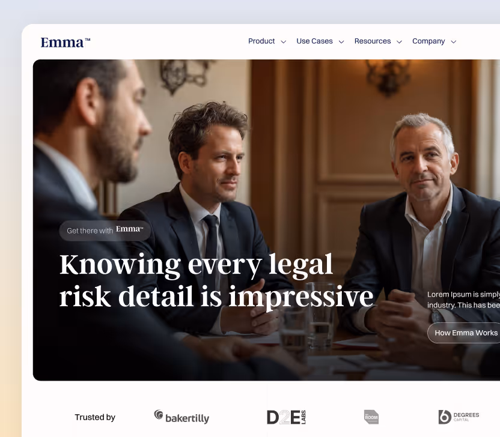This screenshot has width=500, height=437.
Task: Click the grey Room logo
Action: pos(371,417)
